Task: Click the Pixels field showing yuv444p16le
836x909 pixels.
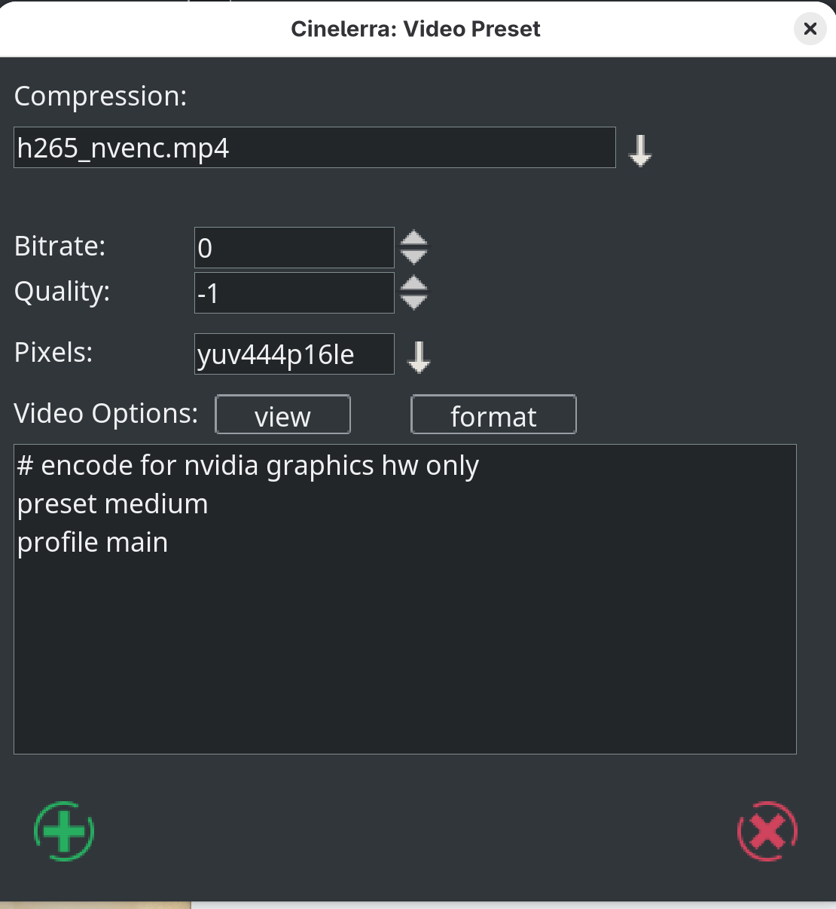Action: pyautogui.click(x=294, y=354)
